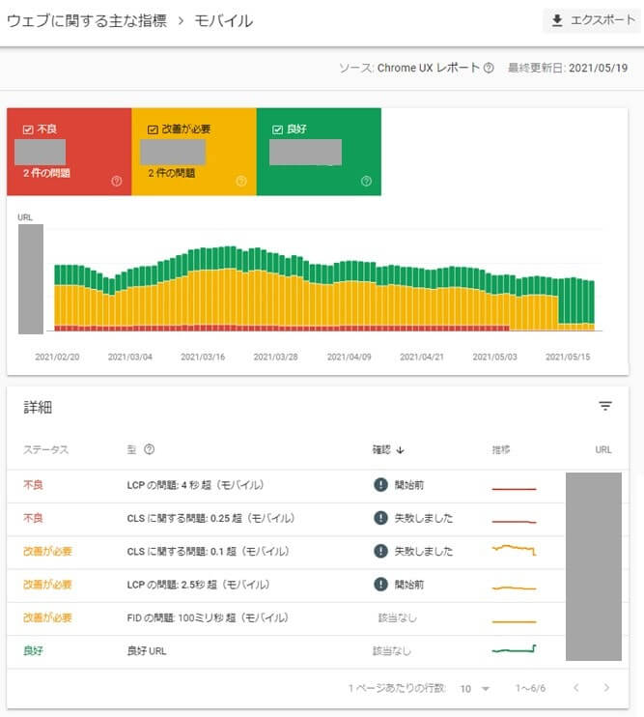Select the 良好 URL row
644x717 pixels.
pos(147,651)
